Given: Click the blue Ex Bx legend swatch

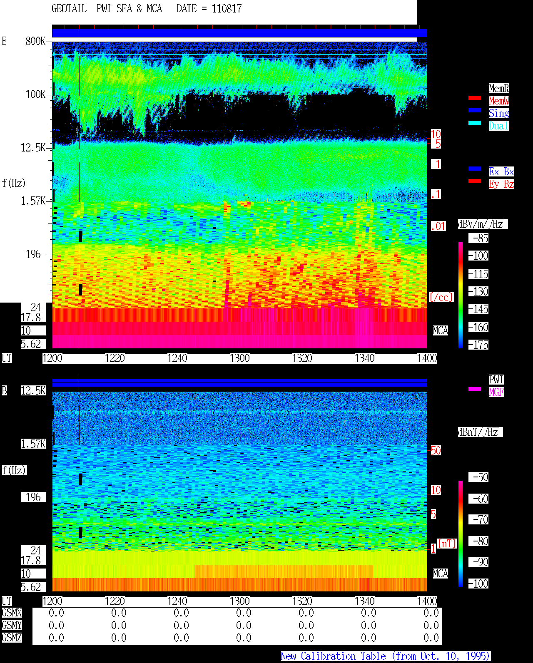Looking at the screenshot, I should pos(475,169).
